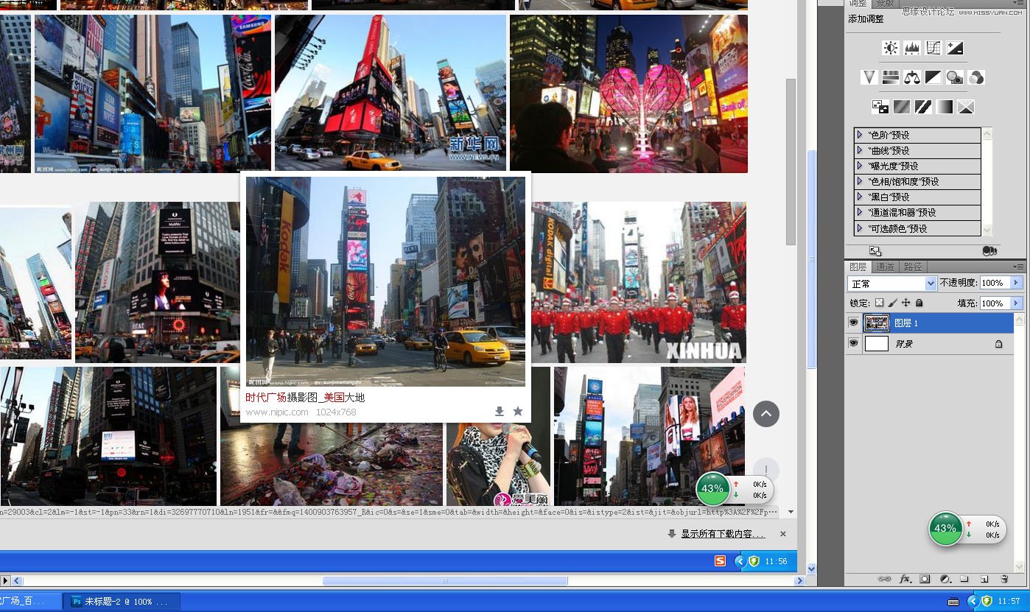The height and width of the screenshot is (612, 1030).
Task: Expand the "可选颜色" 预设 list
Action: [859, 228]
